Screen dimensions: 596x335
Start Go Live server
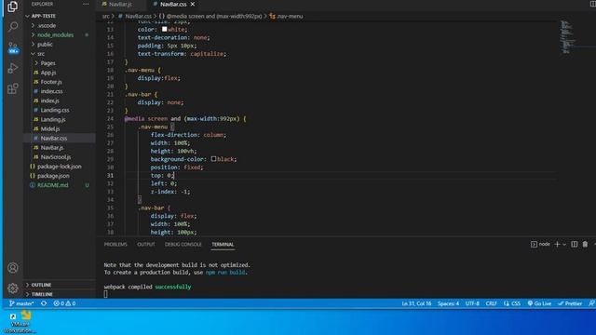coord(539,303)
